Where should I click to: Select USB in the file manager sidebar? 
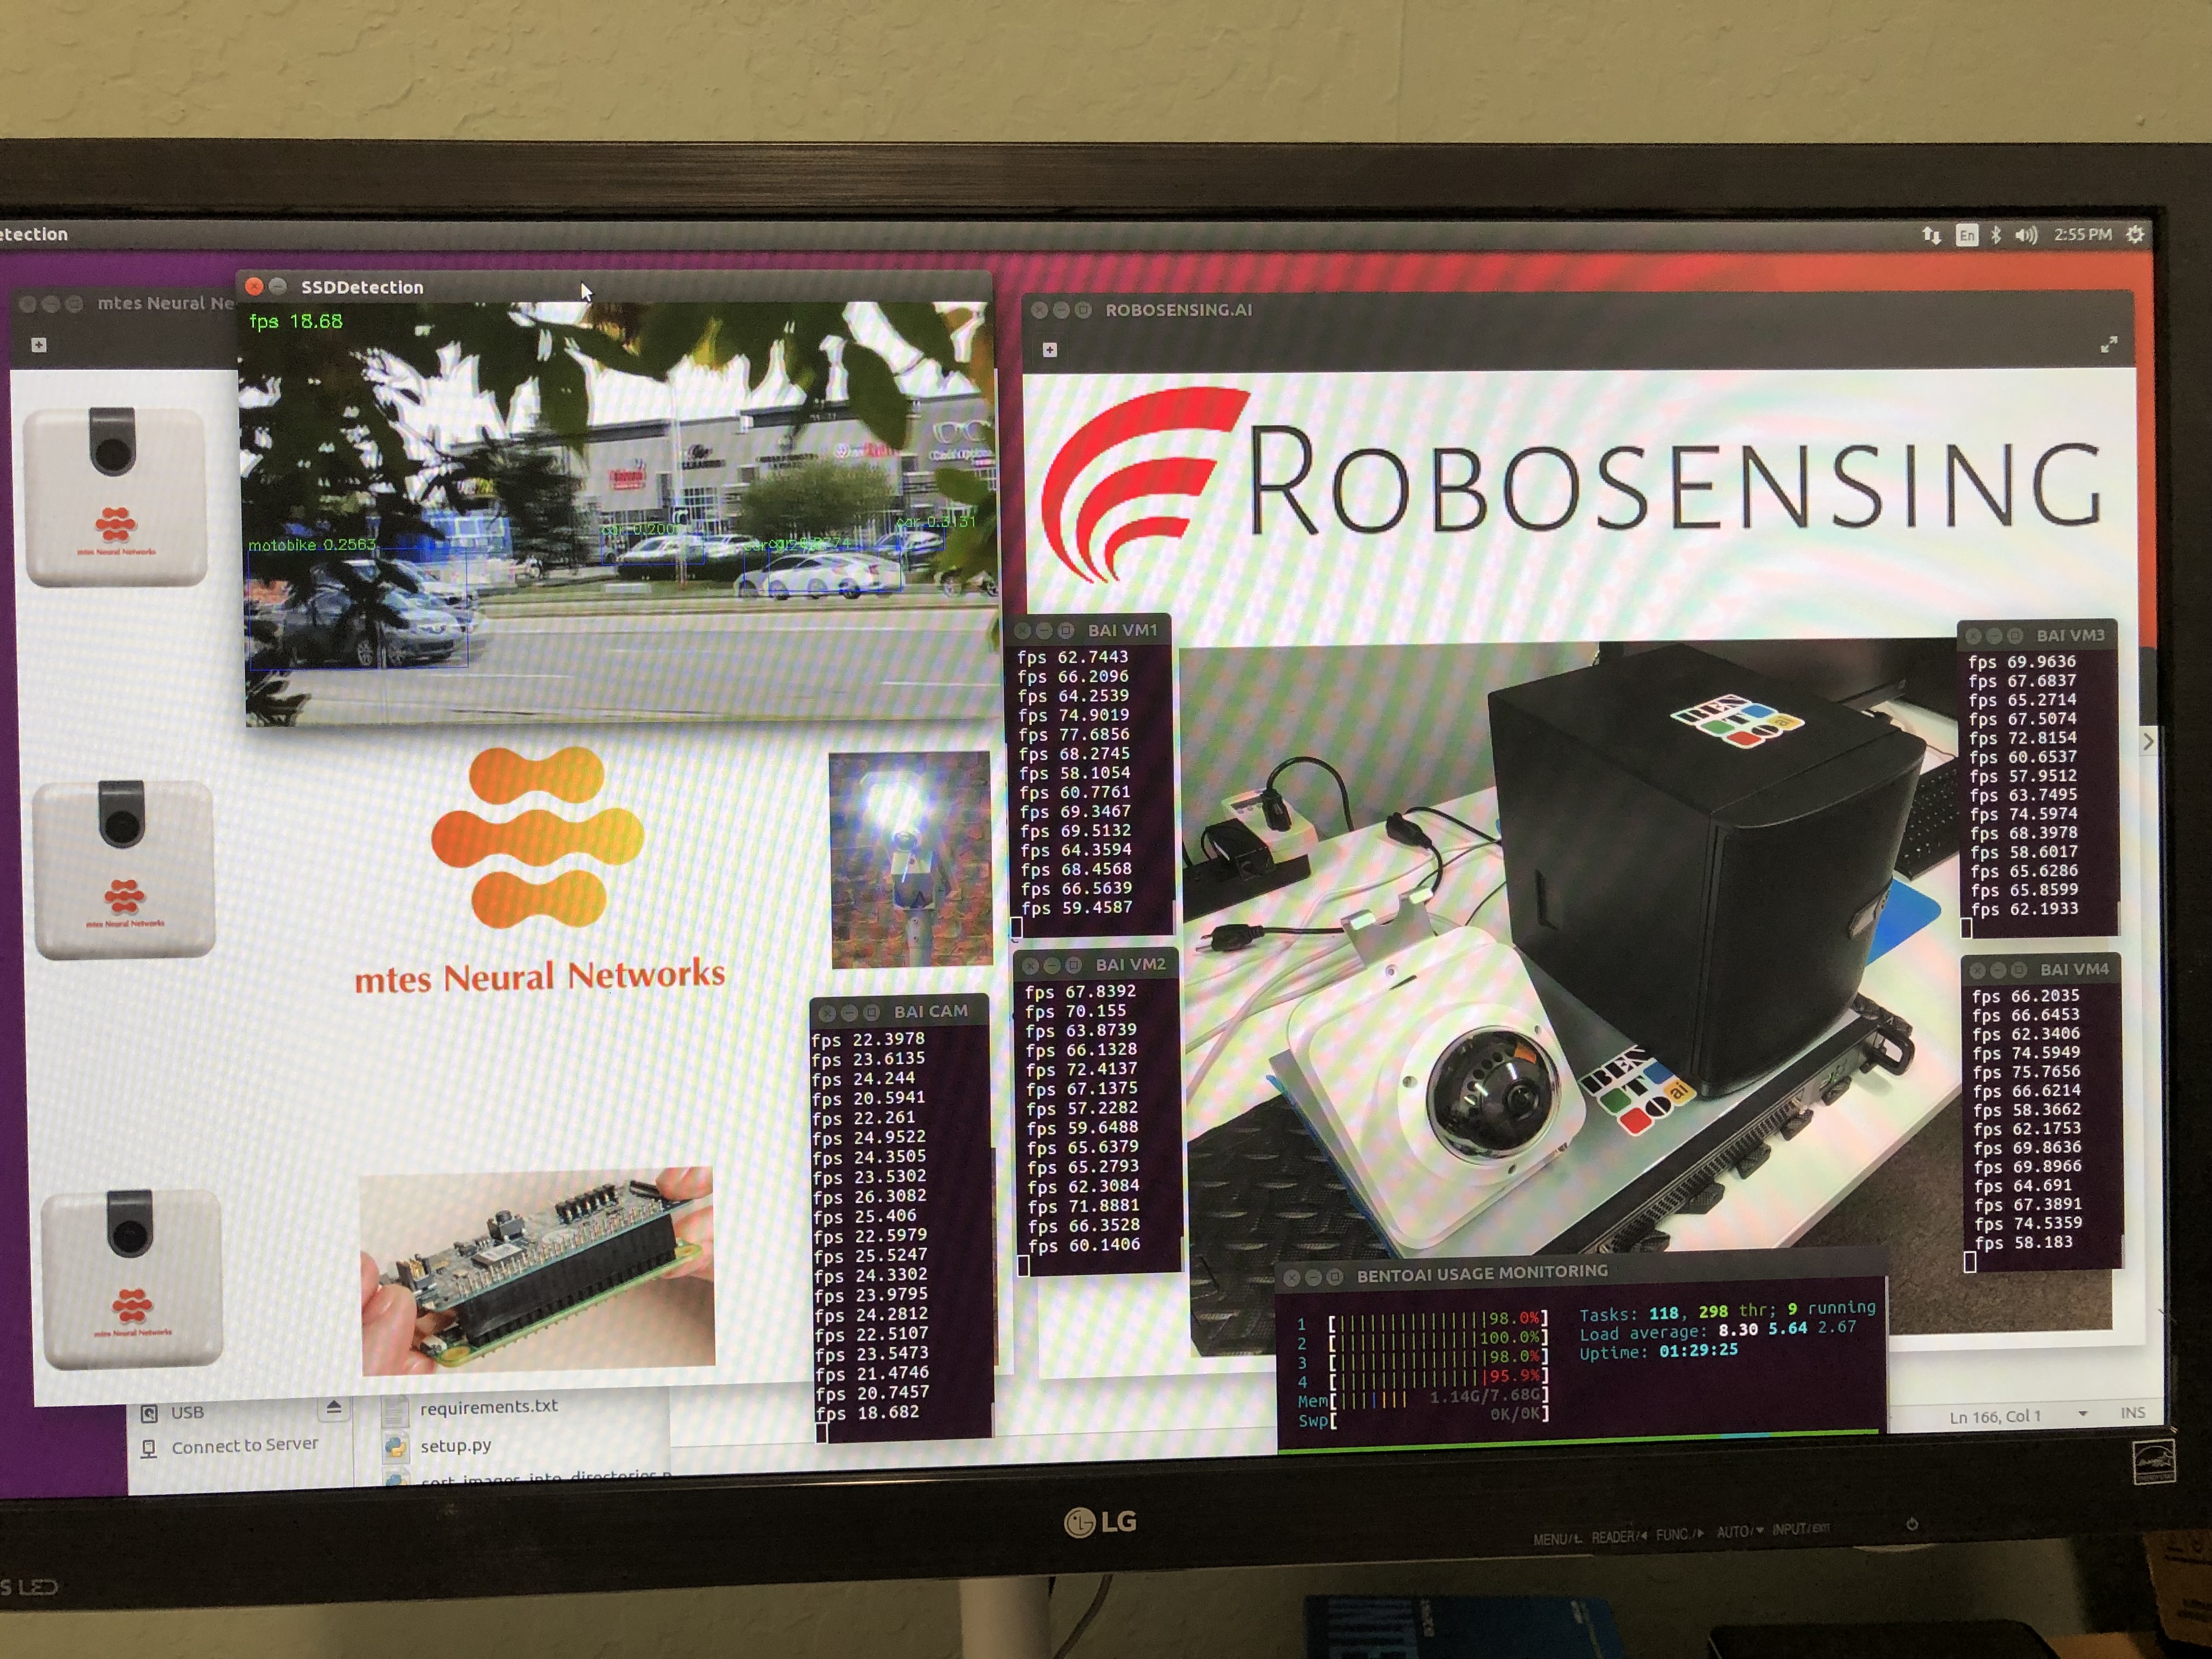(x=187, y=1412)
